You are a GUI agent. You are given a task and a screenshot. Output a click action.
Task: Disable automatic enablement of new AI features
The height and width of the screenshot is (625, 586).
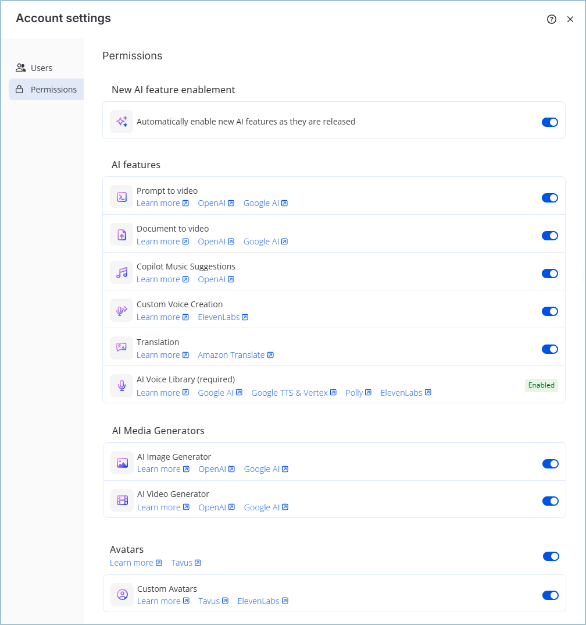tap(549, 122)
